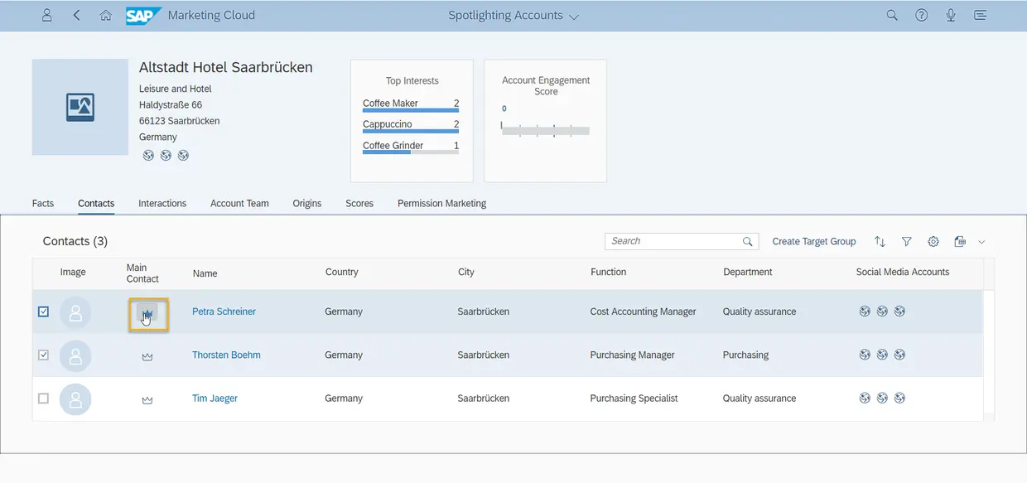Switch to the Facts tab
The height and width of the screenshot is (483, 1027).
pos(43,203)
